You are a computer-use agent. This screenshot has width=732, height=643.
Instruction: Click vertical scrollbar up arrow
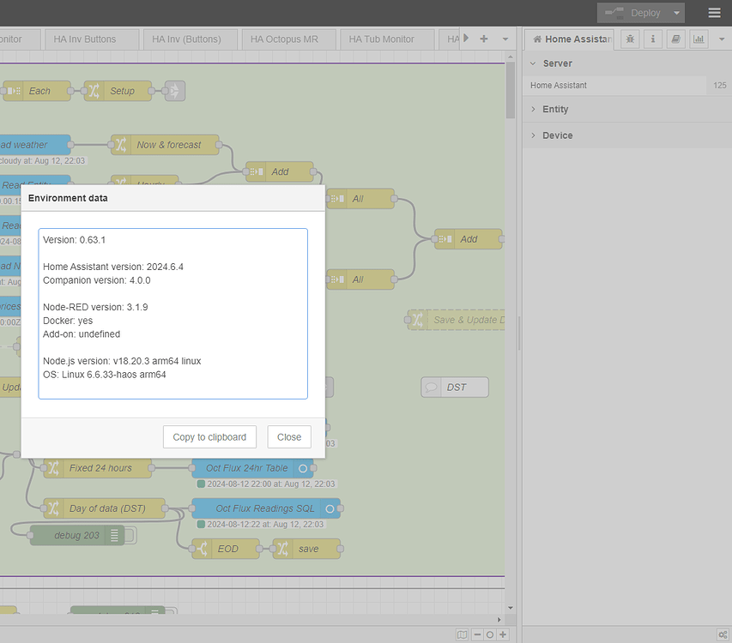[x=511, y=57]
